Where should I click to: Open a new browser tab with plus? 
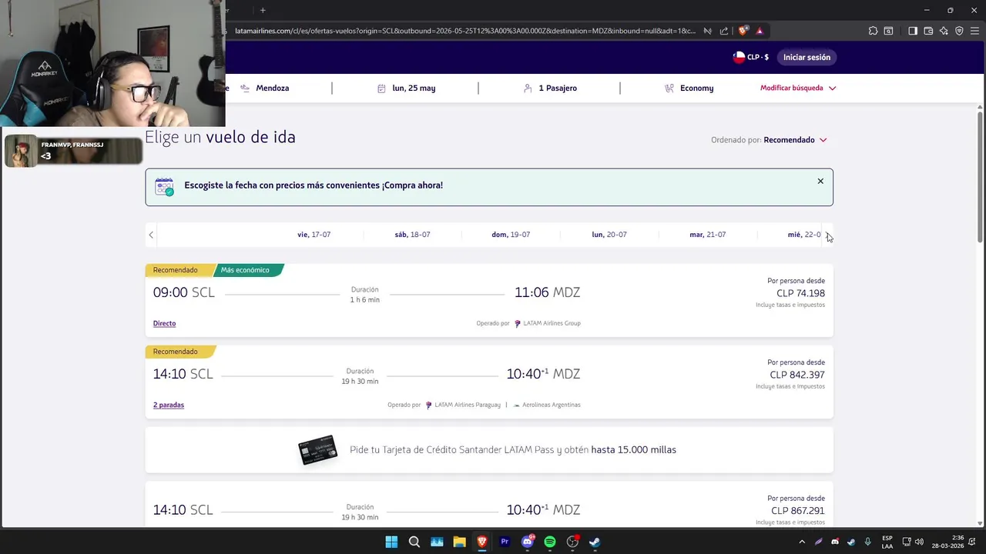click(263, 10)
